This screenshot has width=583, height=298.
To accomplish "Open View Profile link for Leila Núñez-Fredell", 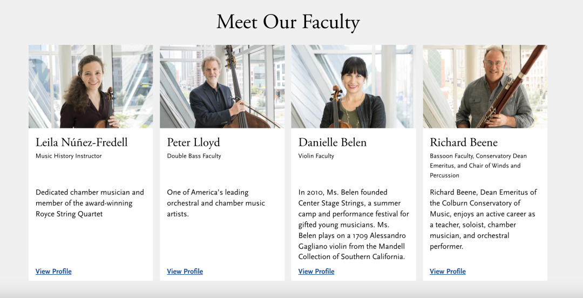I will (53, 272).
